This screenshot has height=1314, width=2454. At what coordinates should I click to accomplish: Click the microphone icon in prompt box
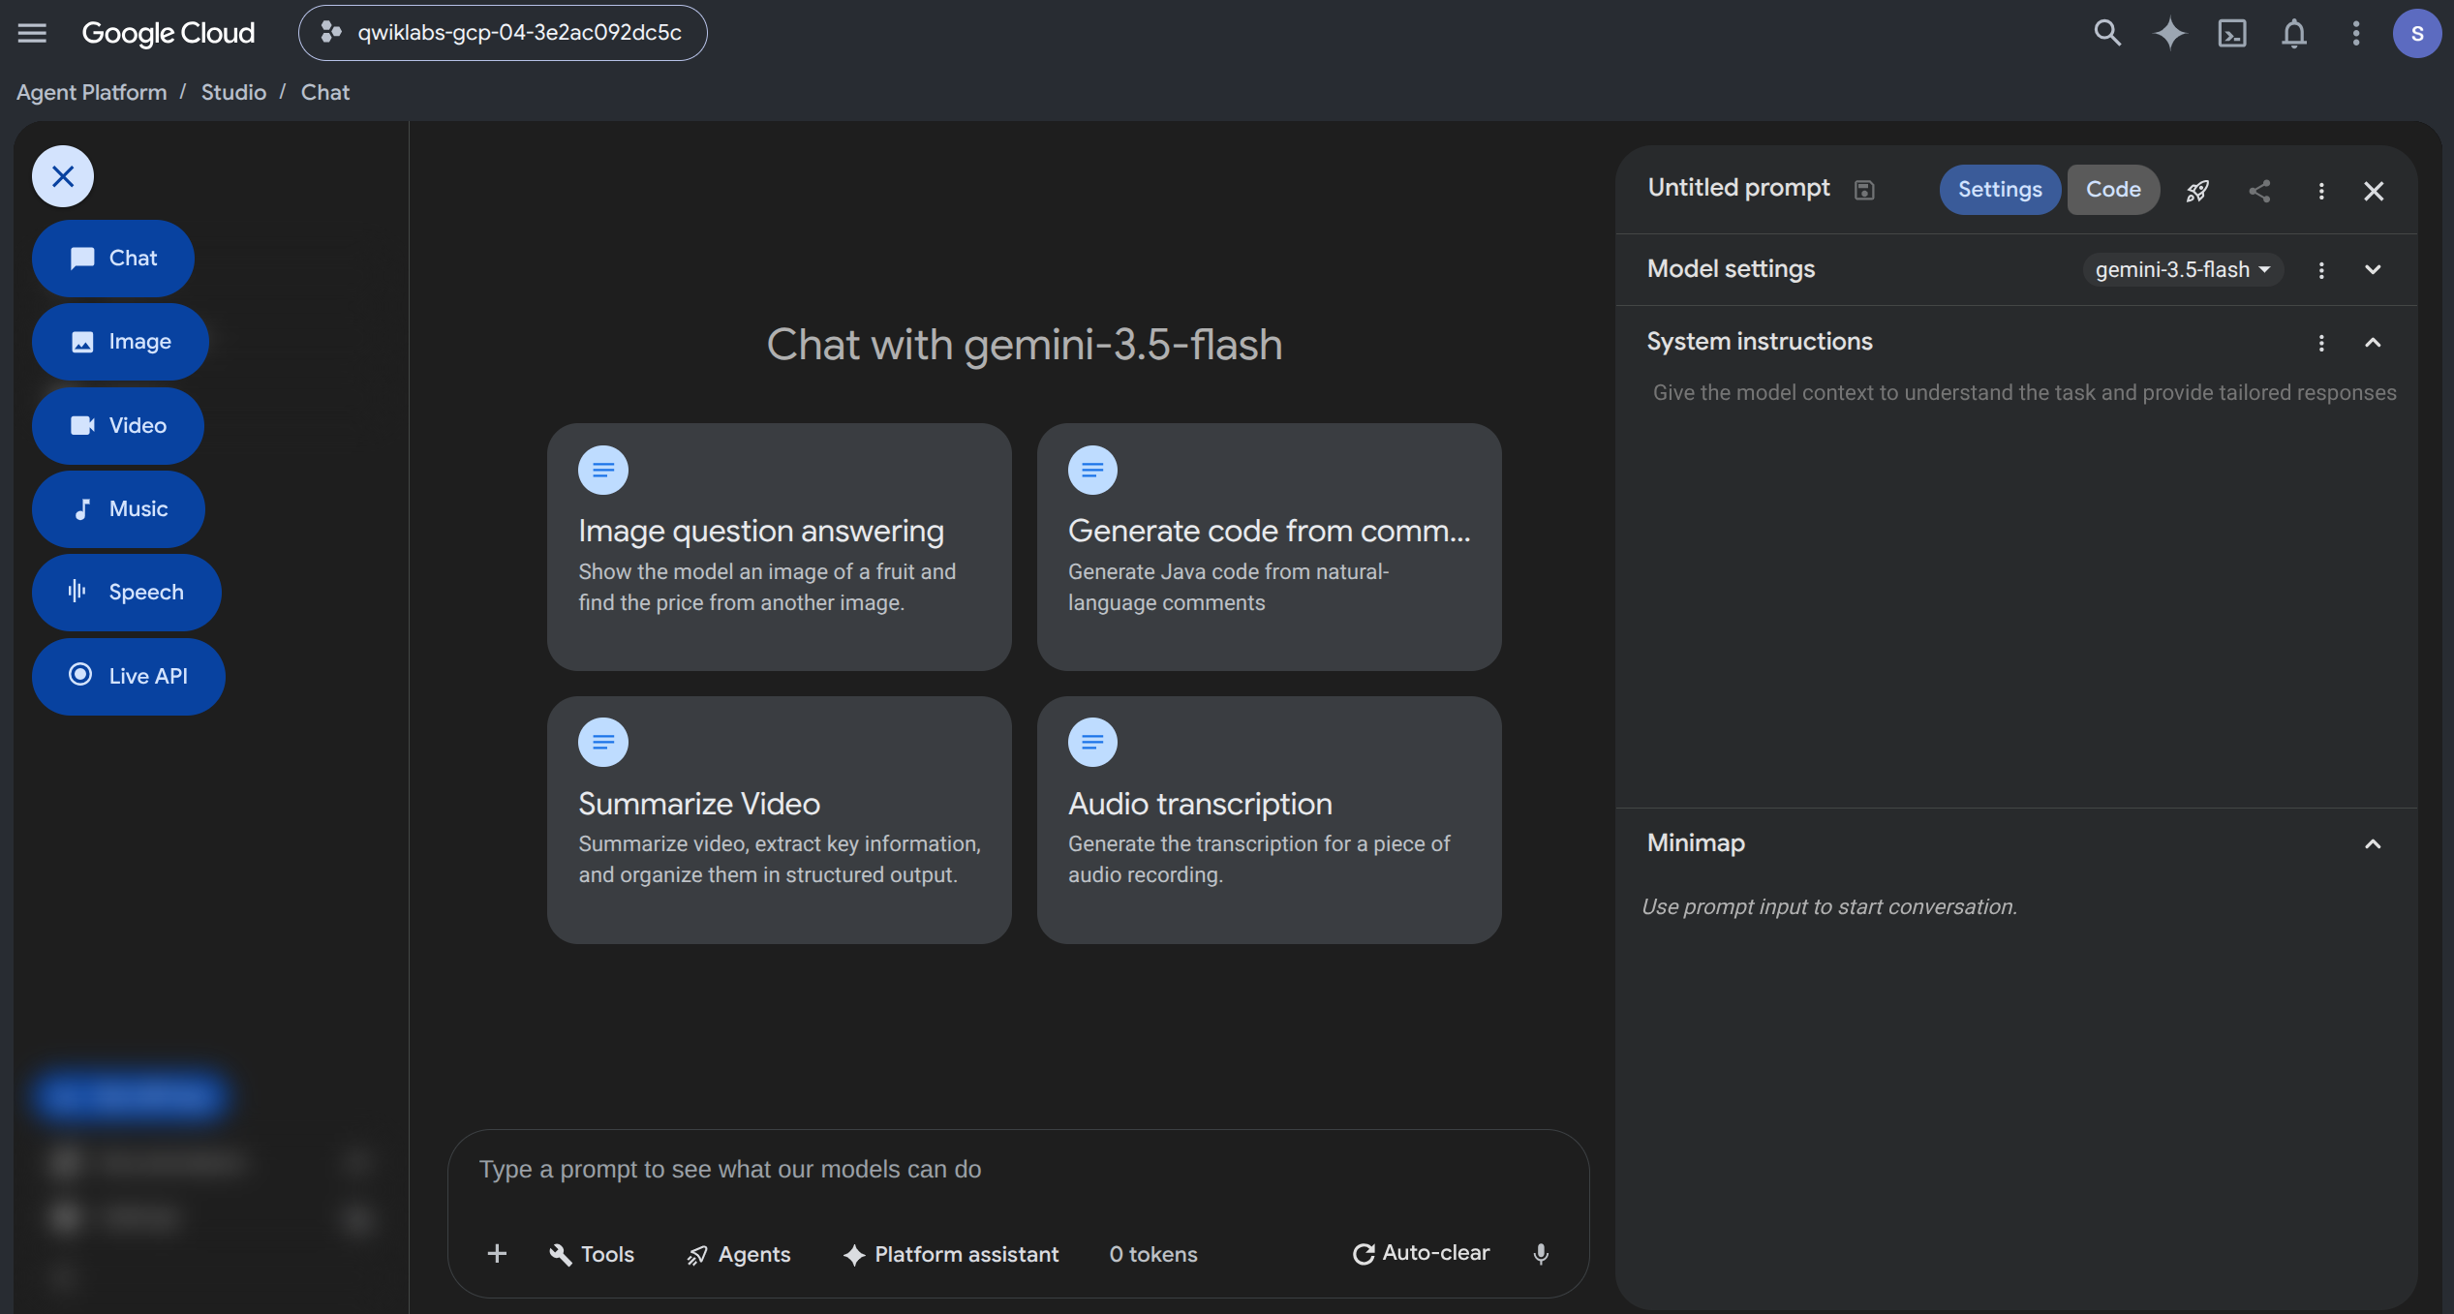(1541, 1254)
